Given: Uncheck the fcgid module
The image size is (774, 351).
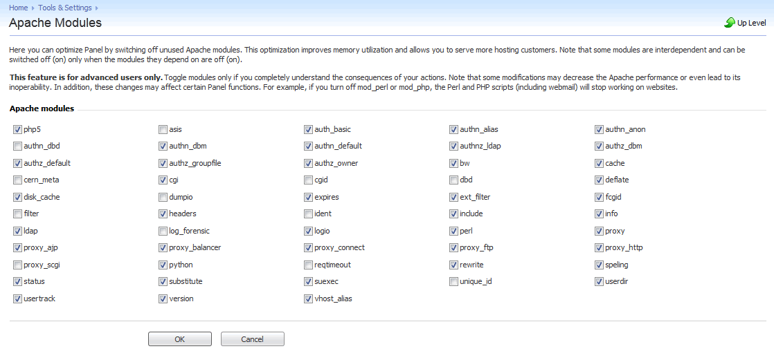Looking at the screenshot, I should tap(599, 197).
